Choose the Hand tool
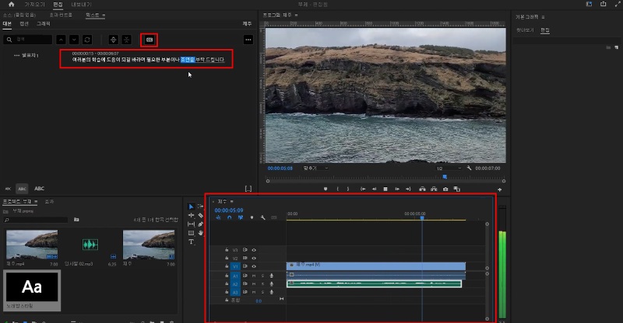623x323 pixels. [201, 232]
